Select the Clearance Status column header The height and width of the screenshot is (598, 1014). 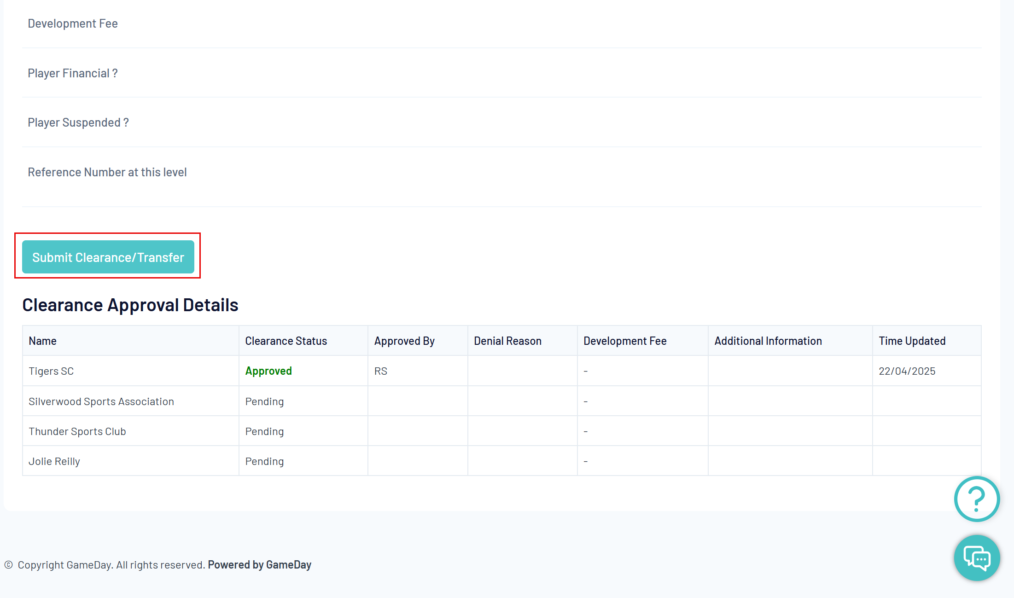(286, 341)
